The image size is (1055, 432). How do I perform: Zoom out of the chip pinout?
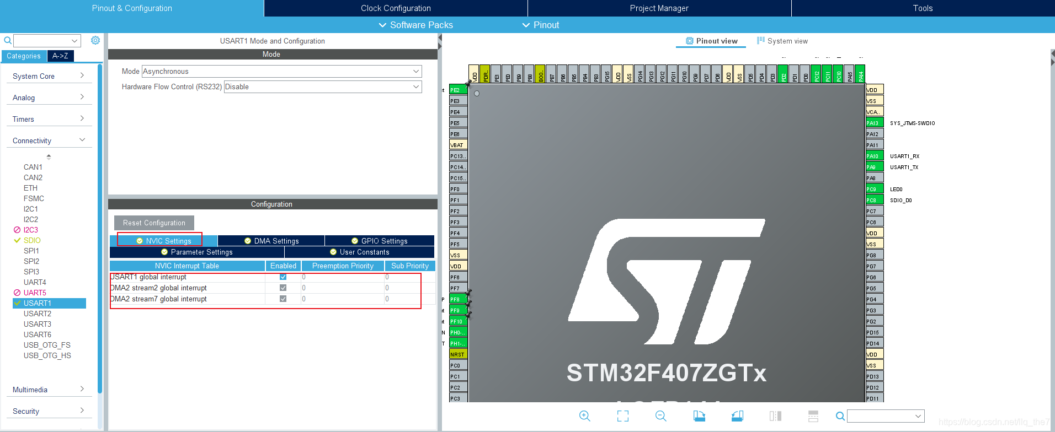coord(661,416)
